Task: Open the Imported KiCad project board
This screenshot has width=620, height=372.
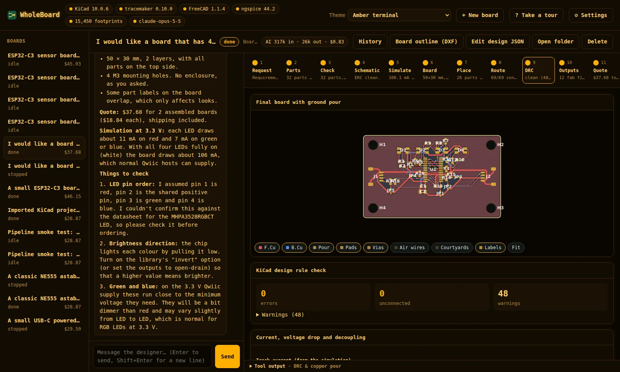Action: coord(44,214)
